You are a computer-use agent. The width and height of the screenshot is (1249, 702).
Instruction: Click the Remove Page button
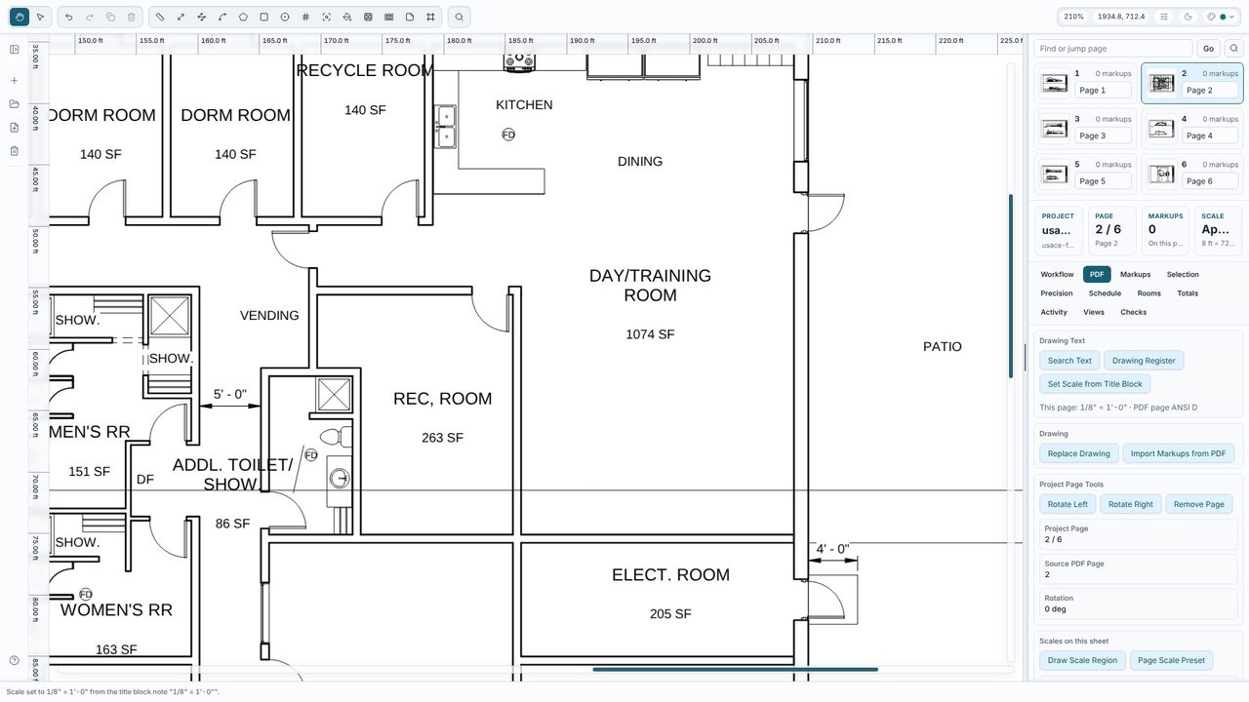[1199, 504]
